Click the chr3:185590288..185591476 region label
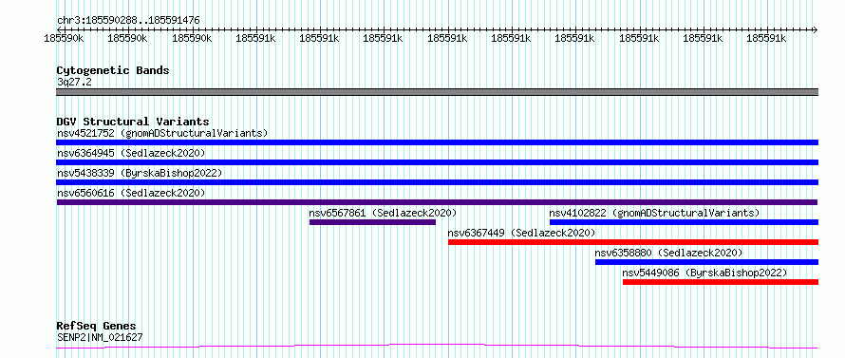This screenshot has width=845, height=358. pyautogui.click(x=128, y=21)
